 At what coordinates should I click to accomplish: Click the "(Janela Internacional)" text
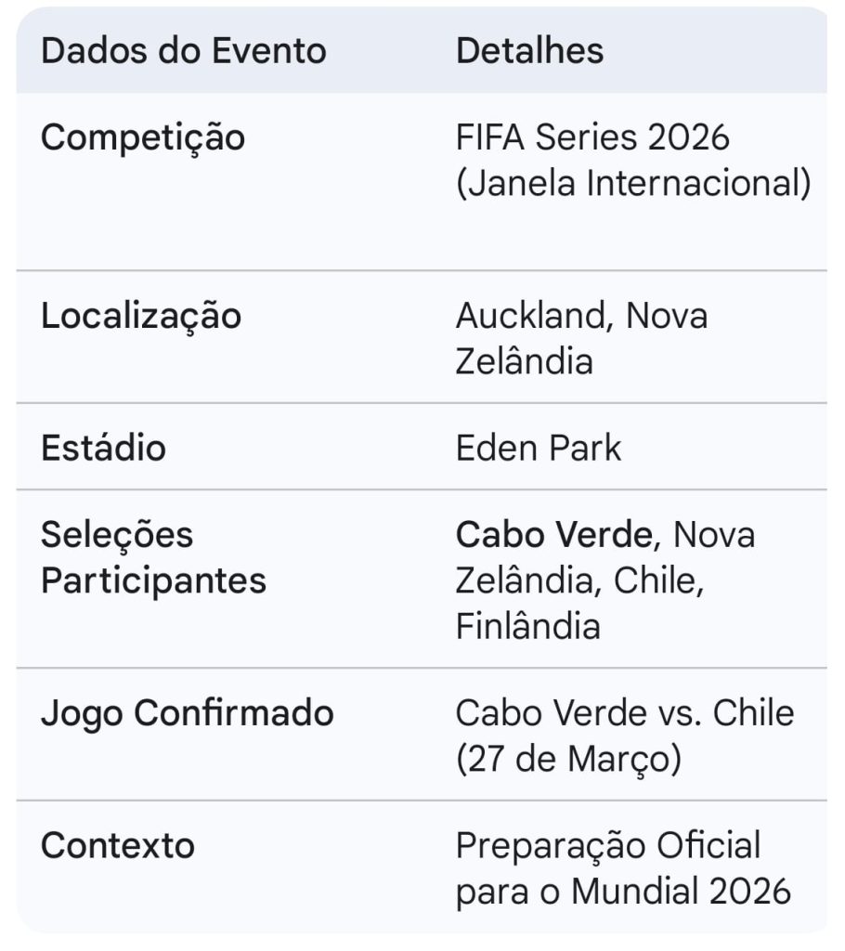pos(633,184)
